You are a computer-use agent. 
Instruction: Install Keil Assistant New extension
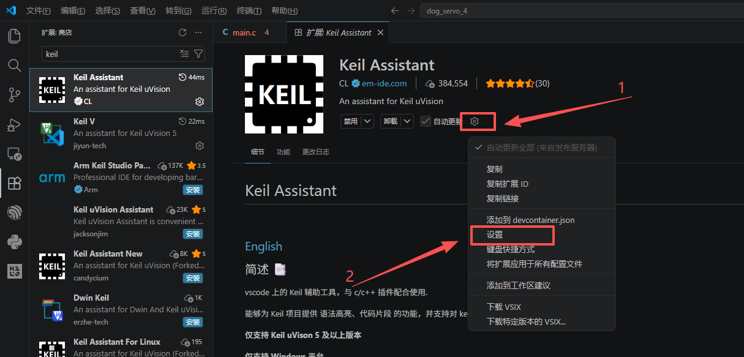coord(193,278)
